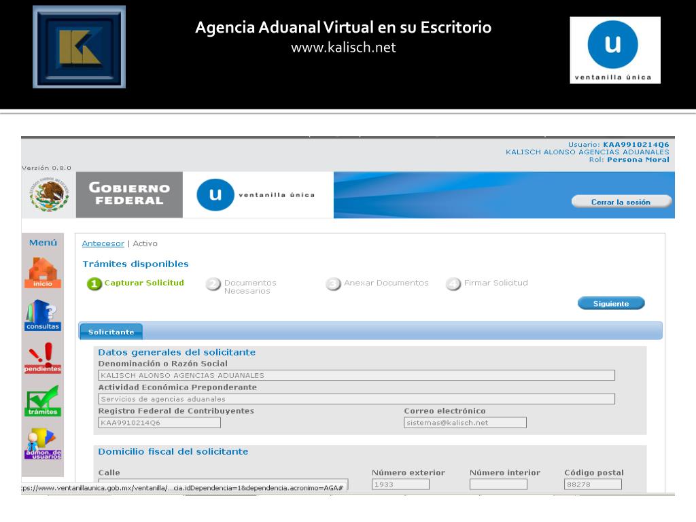Click the Menú heading in the sidebar
Screen dimensions: 696x522
click(x=43, y=243)
